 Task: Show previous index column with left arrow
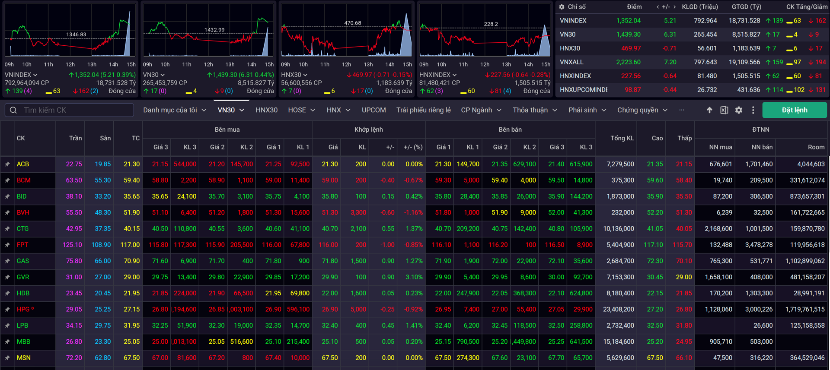tap(658, 7)
